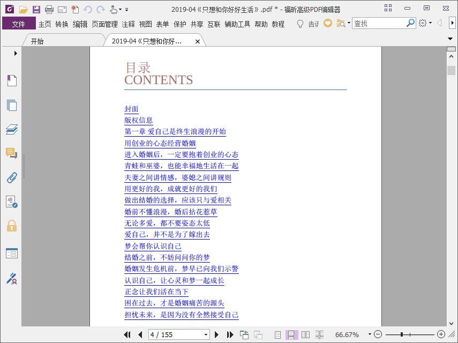
Task: Toggle continuous page view mode
Action: point(291,334)
